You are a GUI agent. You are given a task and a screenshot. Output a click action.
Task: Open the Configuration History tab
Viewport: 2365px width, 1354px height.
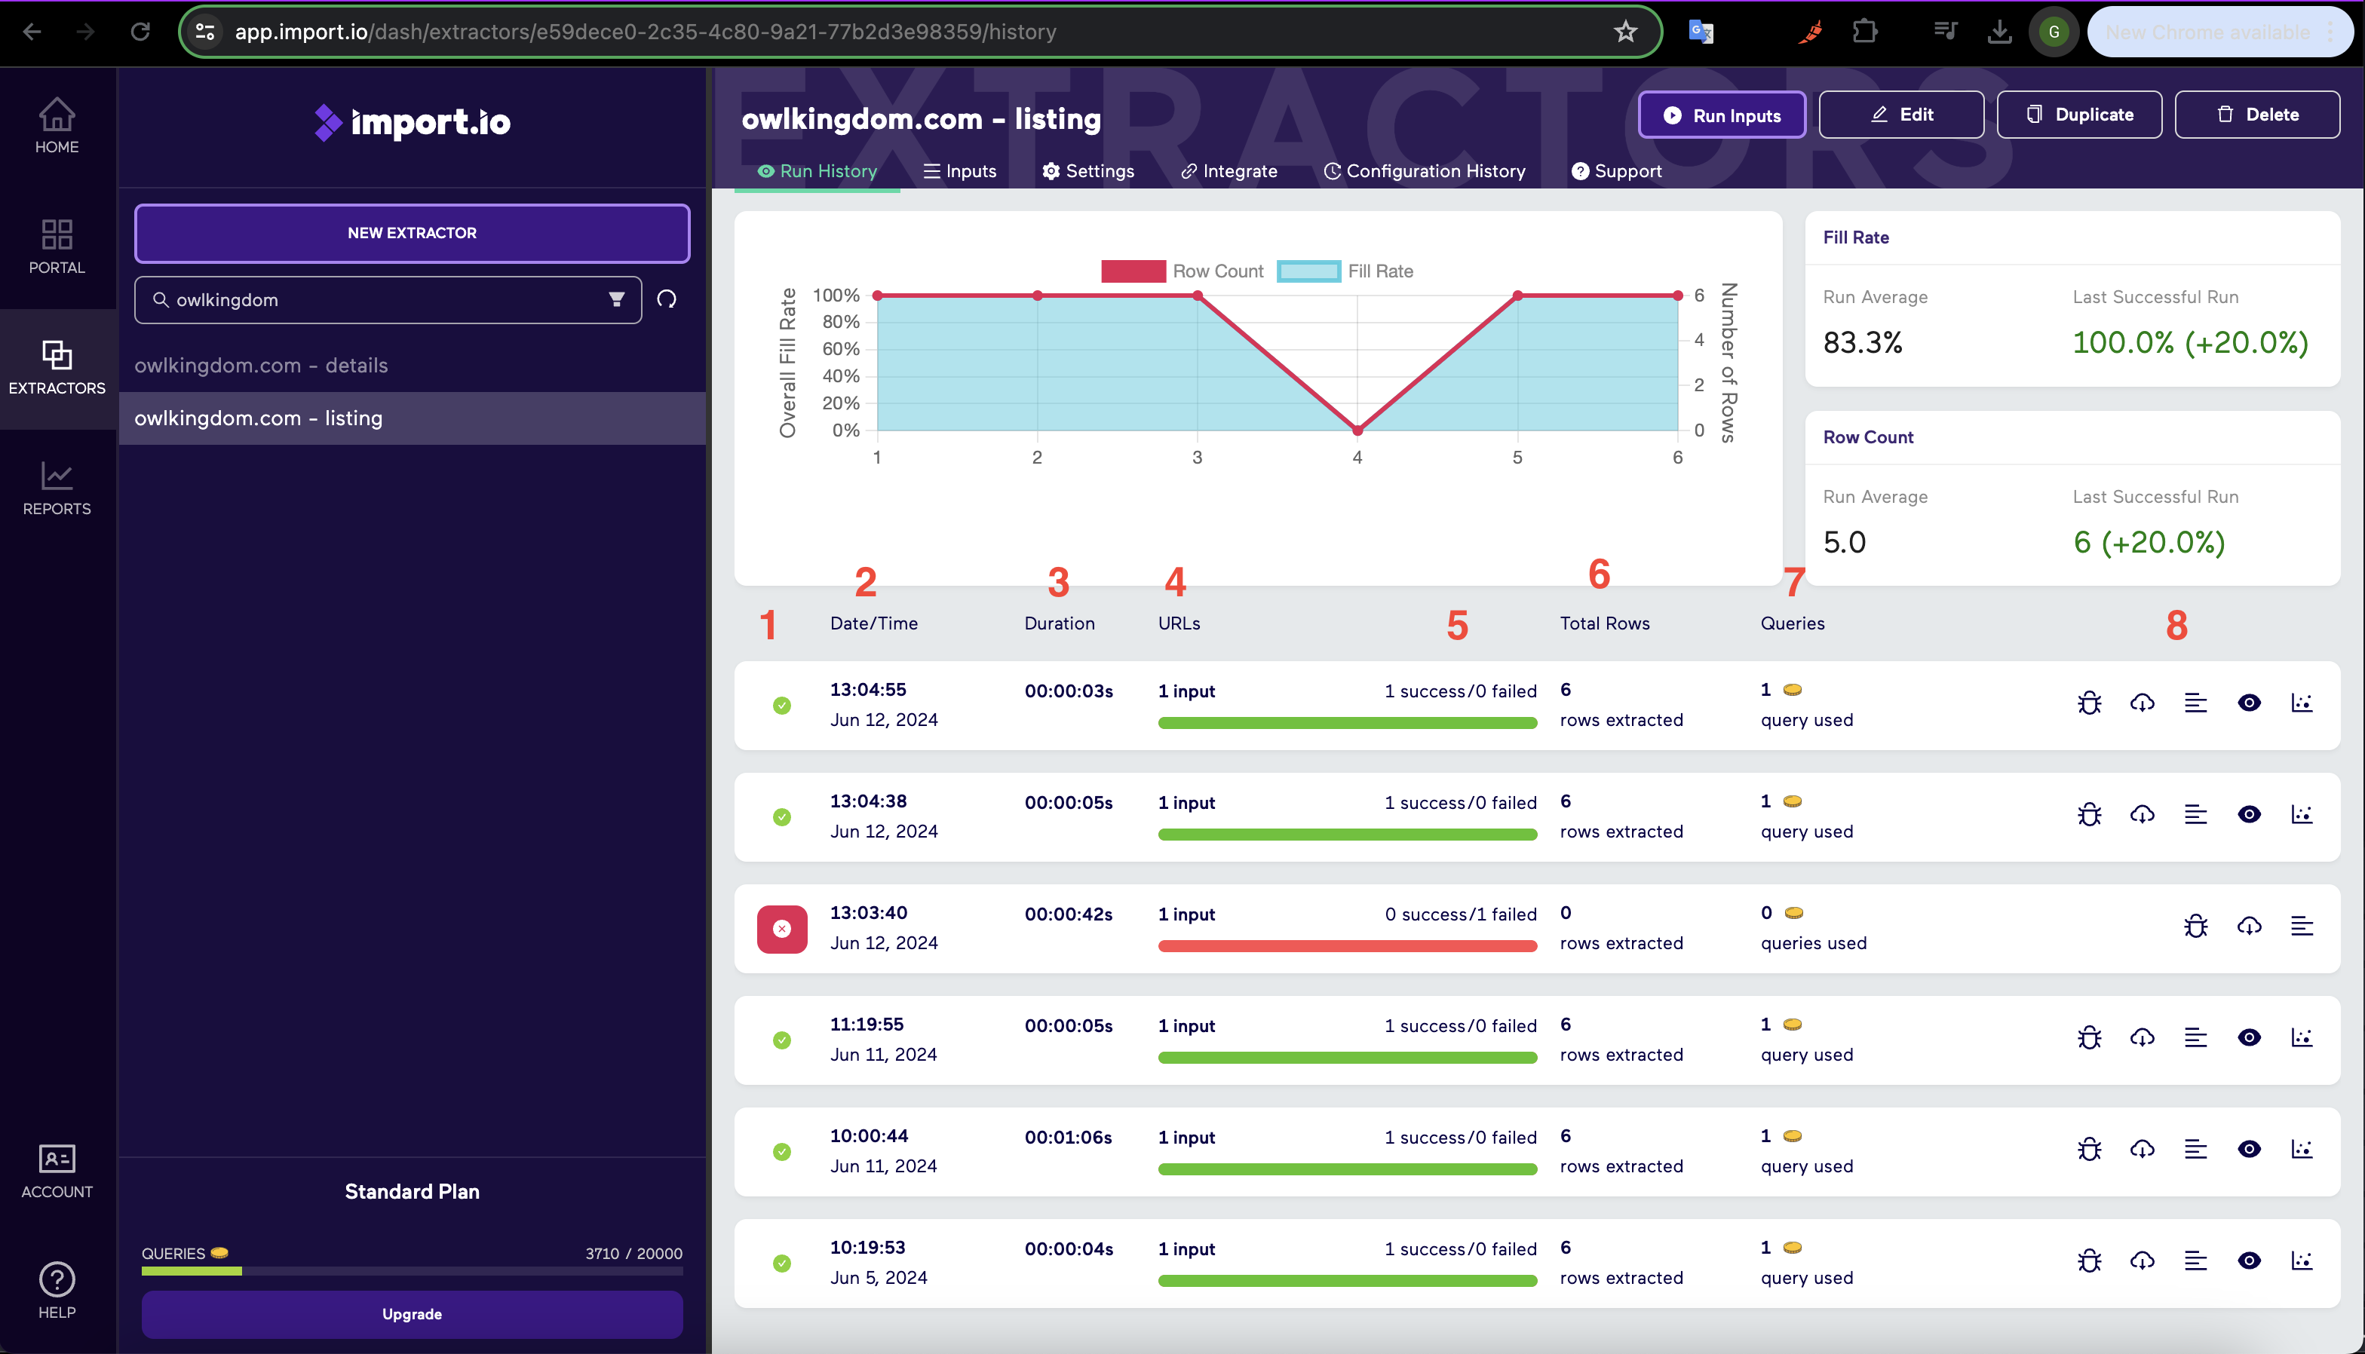tap(1425, 171)
